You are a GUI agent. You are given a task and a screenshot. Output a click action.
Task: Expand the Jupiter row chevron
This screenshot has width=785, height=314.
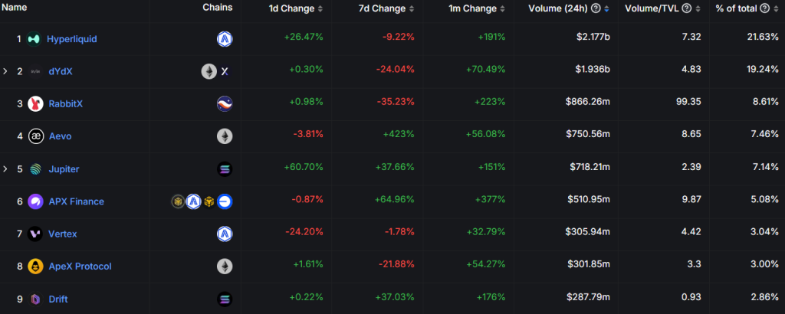point(5,168)
